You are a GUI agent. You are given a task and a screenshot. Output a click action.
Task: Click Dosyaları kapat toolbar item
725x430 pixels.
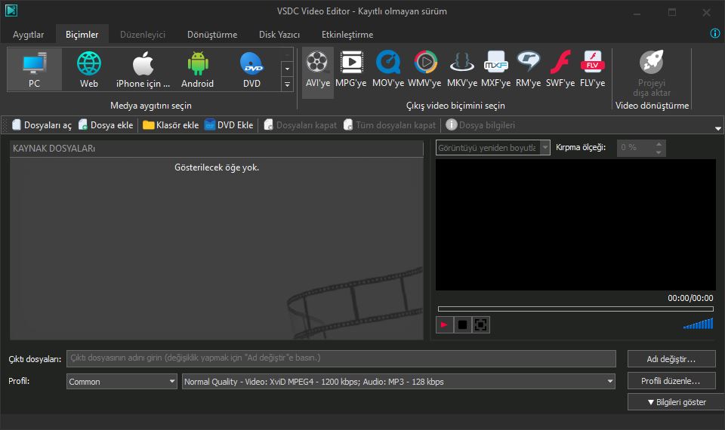click(300, 124)
